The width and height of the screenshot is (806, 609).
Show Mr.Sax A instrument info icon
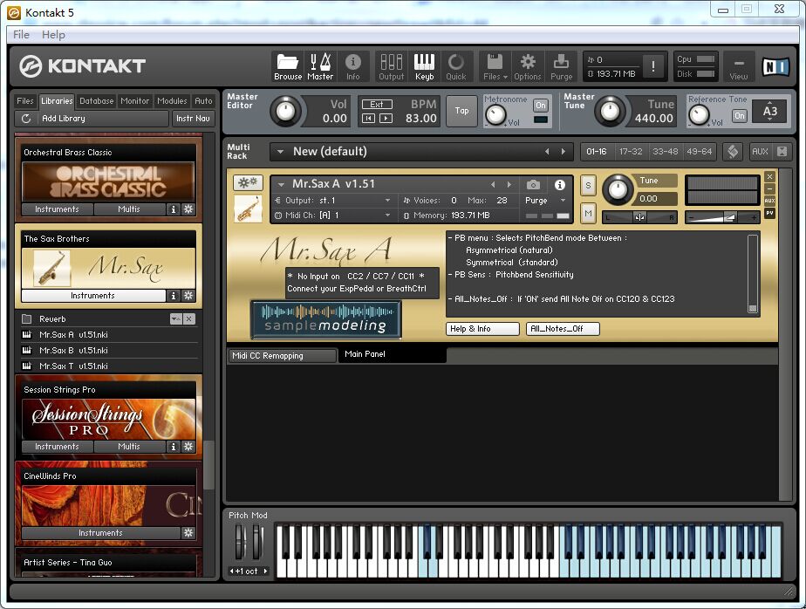[560, 185]
